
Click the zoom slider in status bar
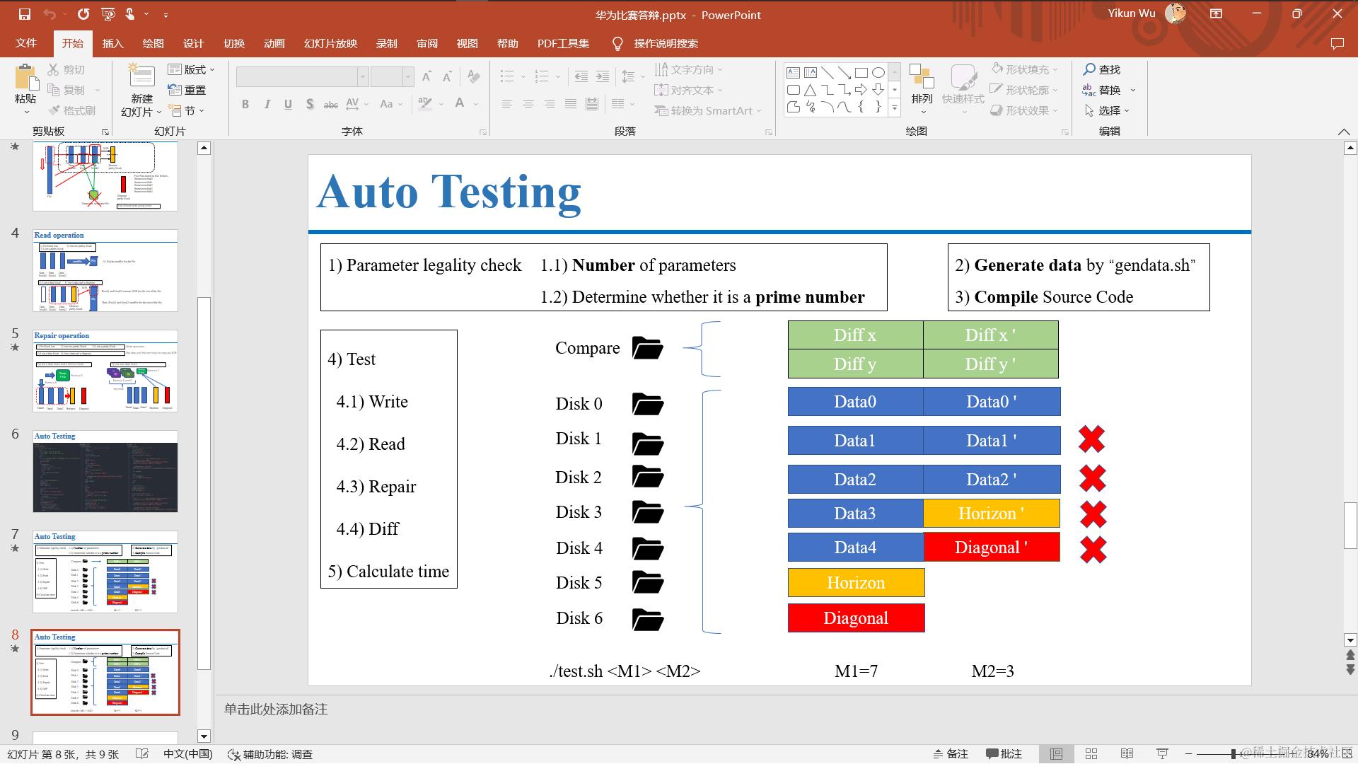[x=1233, y=754]
